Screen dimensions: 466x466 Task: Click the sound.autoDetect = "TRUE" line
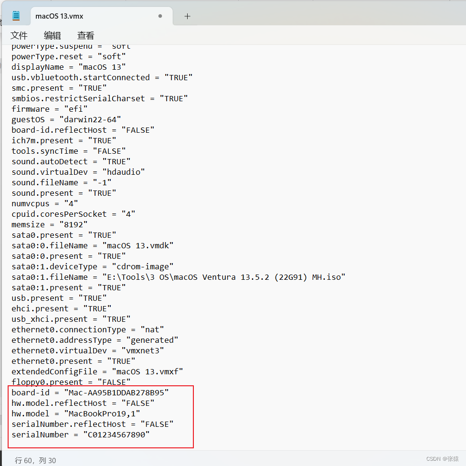pos(71,162)
